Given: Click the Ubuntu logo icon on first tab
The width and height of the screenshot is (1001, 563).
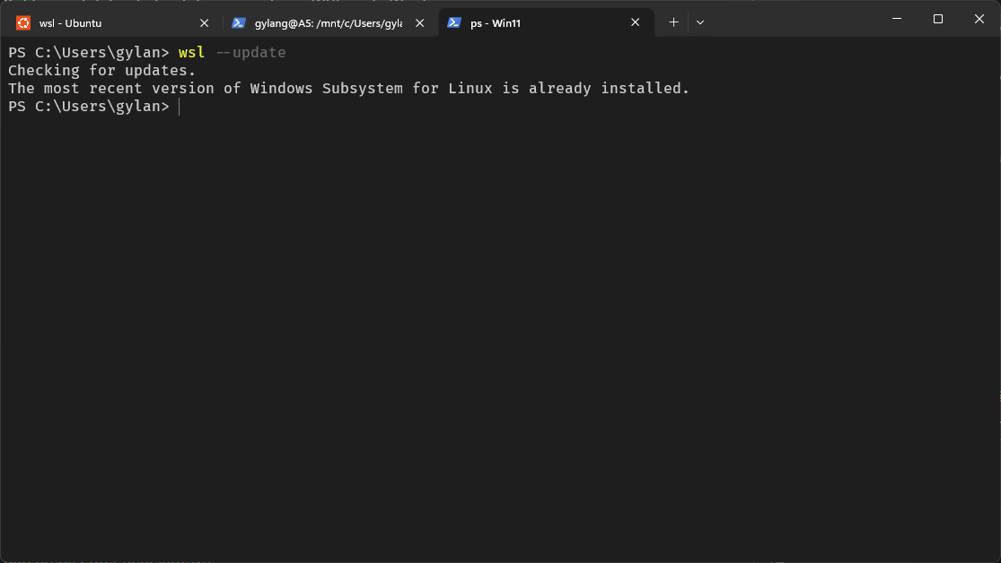Looking at the screenshot, I should tap(22, 23).
